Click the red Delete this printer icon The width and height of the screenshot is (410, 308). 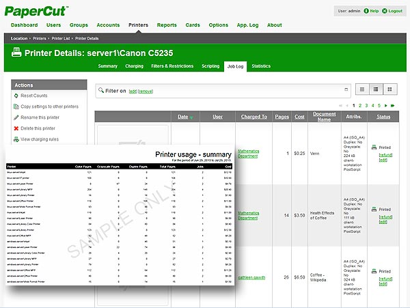16,128
